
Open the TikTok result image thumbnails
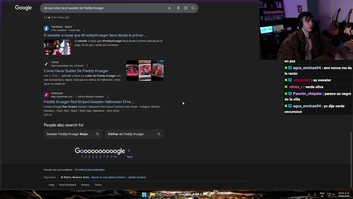[145, 70]
